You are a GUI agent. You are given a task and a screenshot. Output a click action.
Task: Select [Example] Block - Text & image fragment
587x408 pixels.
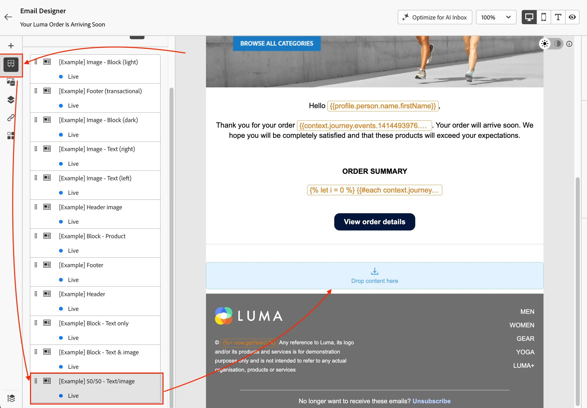coord(95,359)
